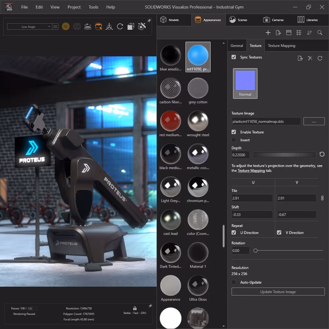Click the Shift V value field
Viewport: 329px width, 329px height.
coord(296,214)
